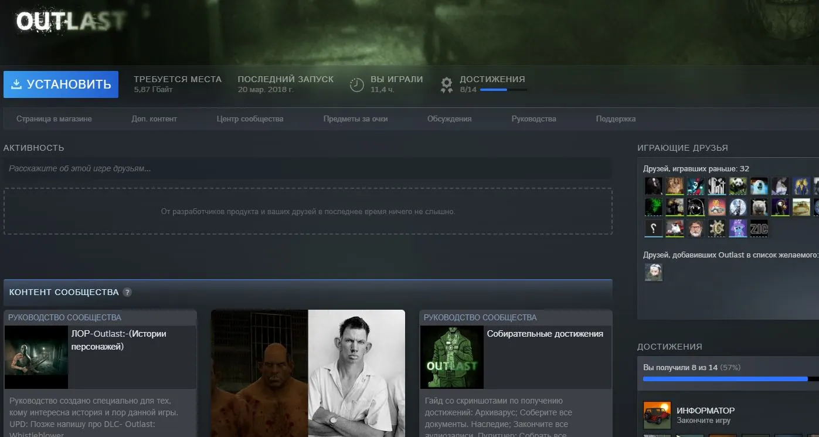Click the clock icon beside Вы играли
This screenshot has height=437, width=819.
click(x=357, y=84)
